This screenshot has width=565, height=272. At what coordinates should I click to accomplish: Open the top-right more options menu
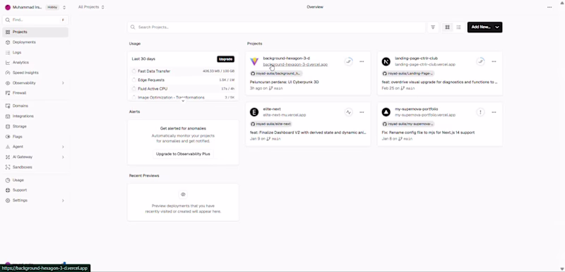pyautogui.click(x=549, y=7)
